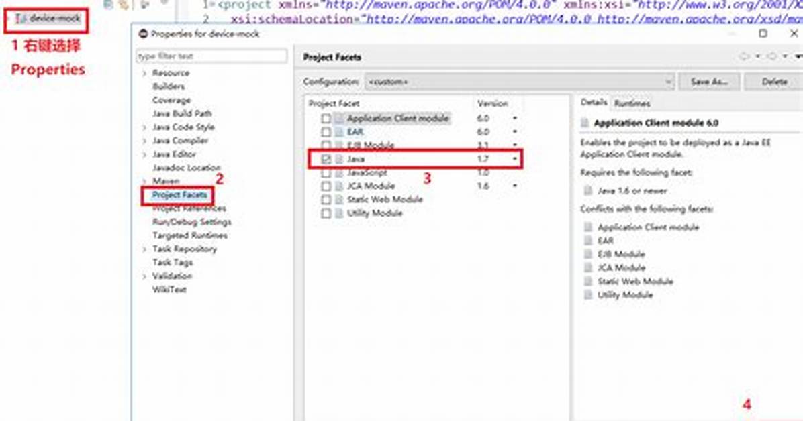Open Java version 1.7 dropdown
The image size is (803, 421).
(515, 159)
